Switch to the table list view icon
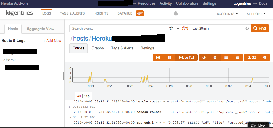The image size is (273, 128). pos(226,58)
